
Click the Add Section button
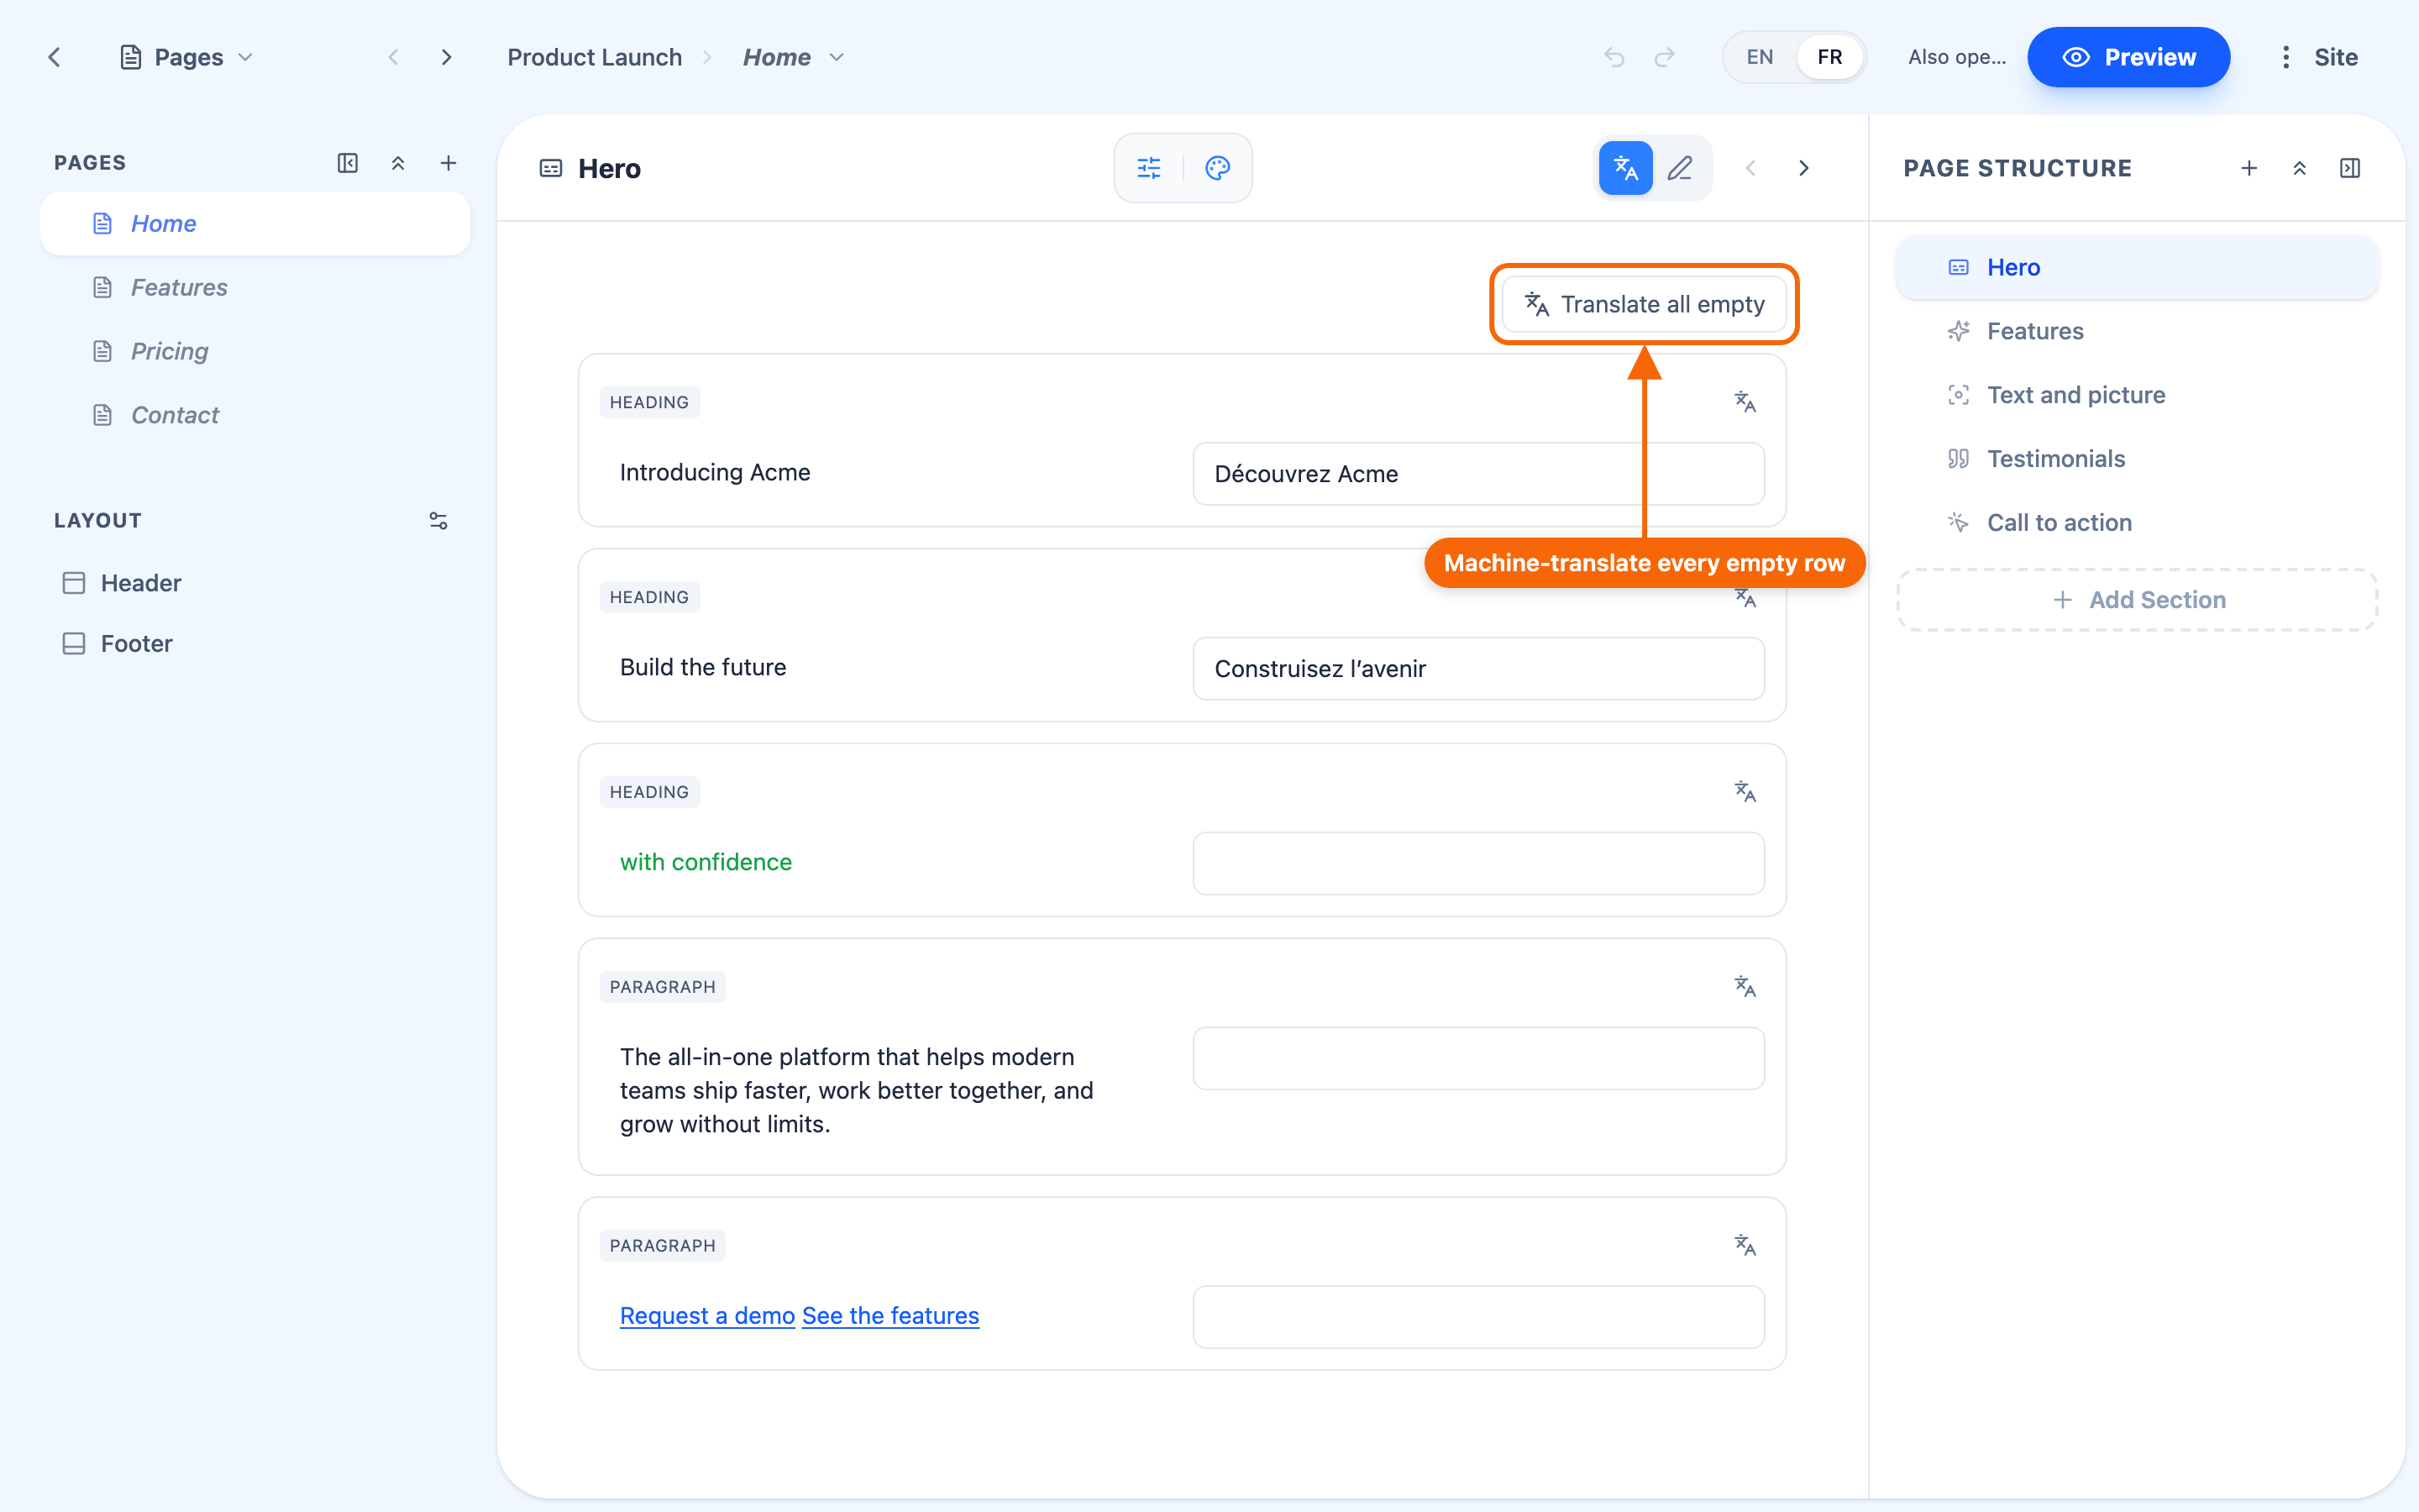2137,600
